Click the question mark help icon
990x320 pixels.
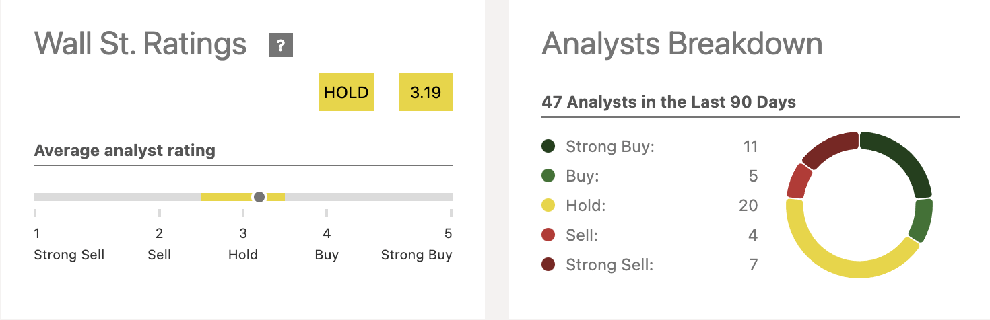[281, 45]
